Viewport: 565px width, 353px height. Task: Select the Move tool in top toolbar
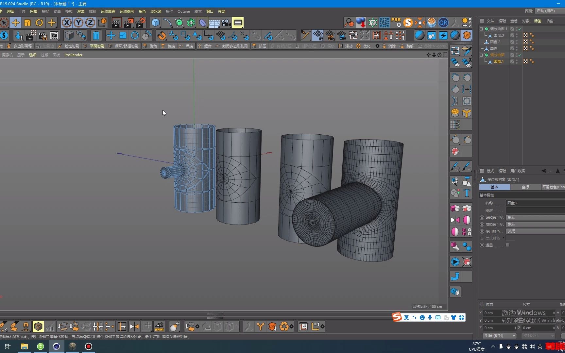15,23
